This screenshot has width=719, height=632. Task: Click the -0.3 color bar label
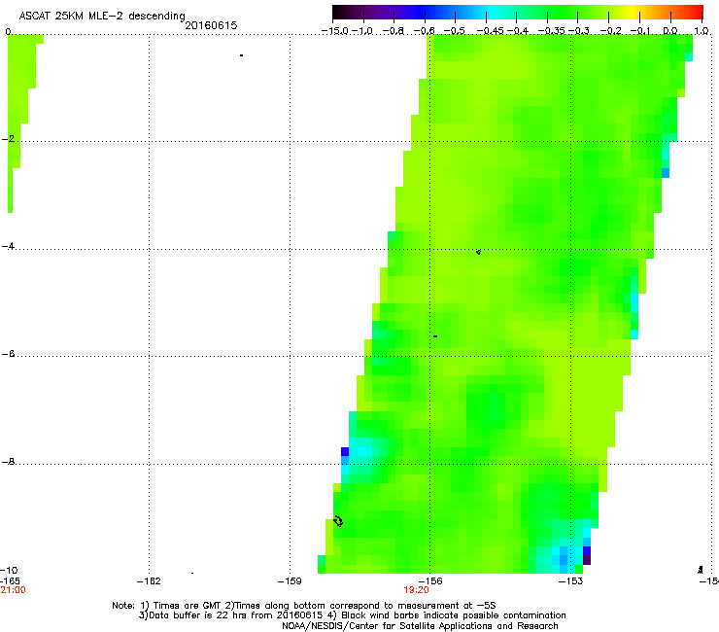[579, 31]
